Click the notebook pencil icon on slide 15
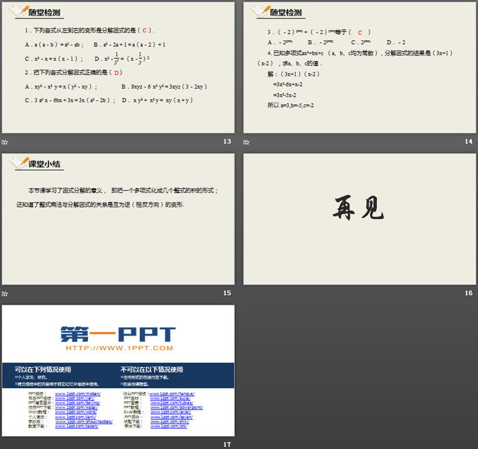This screenshot has height=449, width=478. (16, 162)
